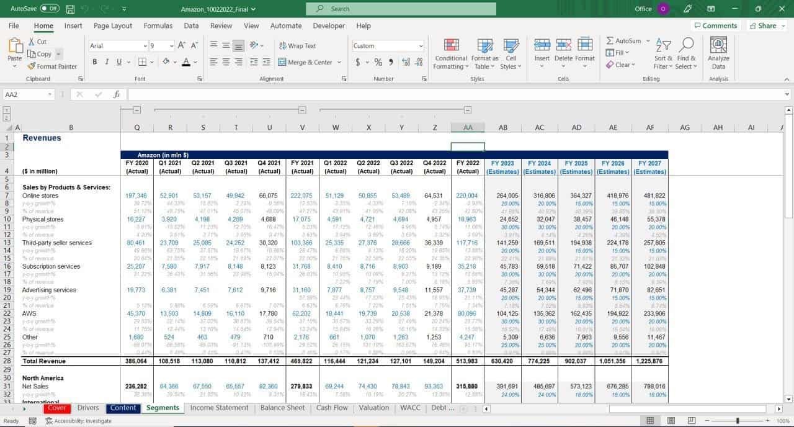Open the Data ribbon tab

[x=191, y=26]
